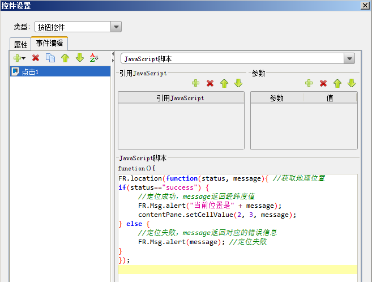
Task: Move the 引用JavaScript entry up
Action: [224, 83]
